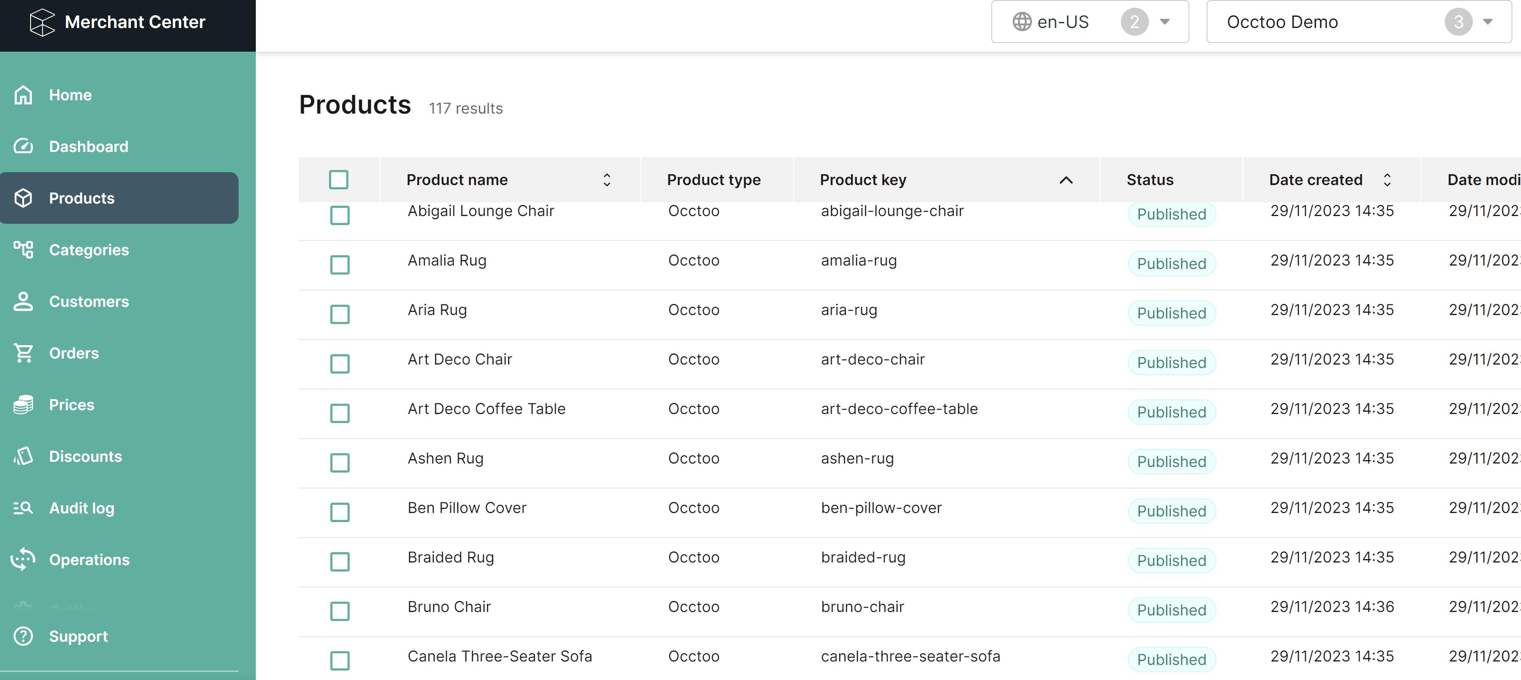Toggle checkbox for Amalia Rug

(x=339, y=262)
